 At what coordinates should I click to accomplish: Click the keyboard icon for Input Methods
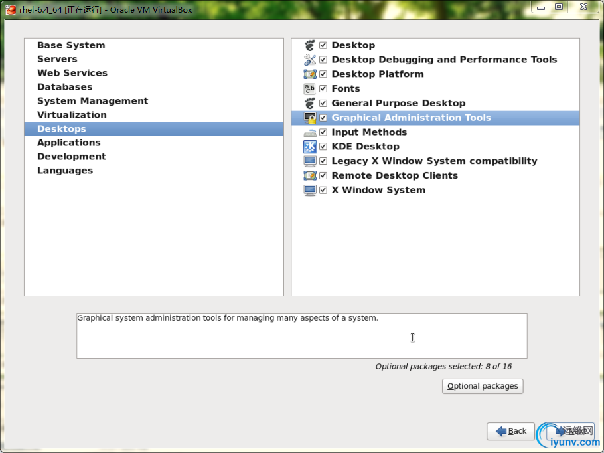310,132
